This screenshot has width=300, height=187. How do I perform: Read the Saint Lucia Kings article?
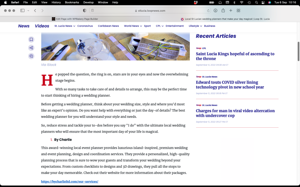click(235, 56)
